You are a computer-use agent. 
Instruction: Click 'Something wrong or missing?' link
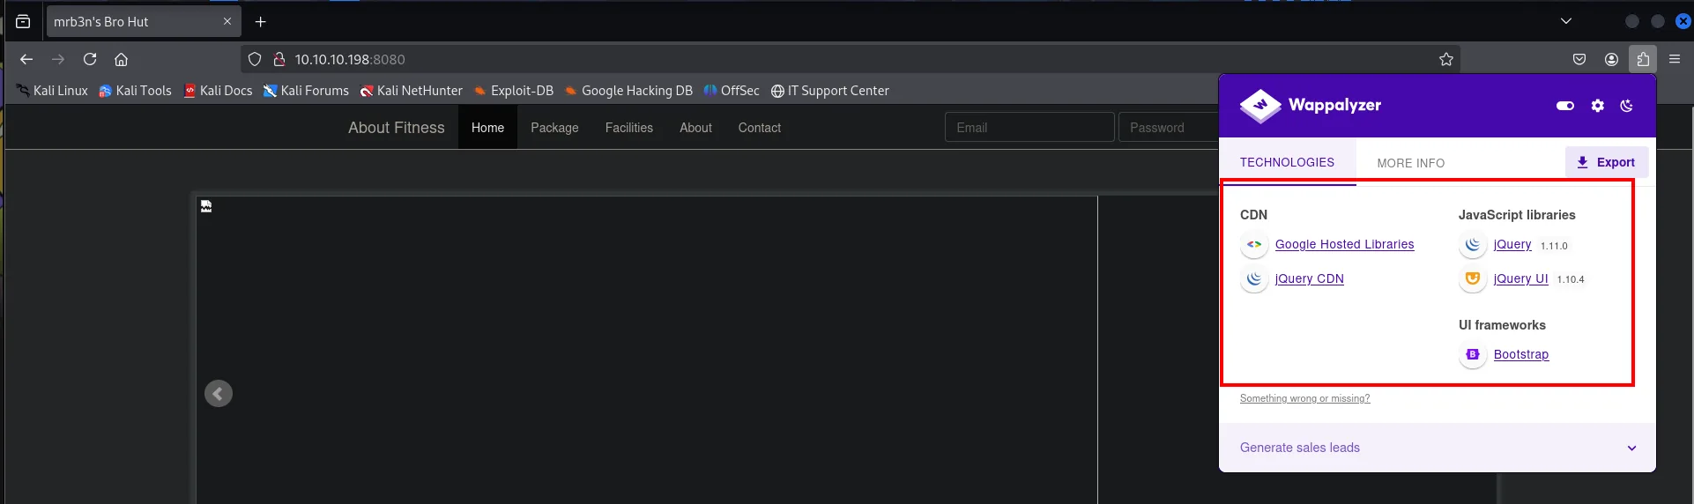click(x=1304, y=398)
